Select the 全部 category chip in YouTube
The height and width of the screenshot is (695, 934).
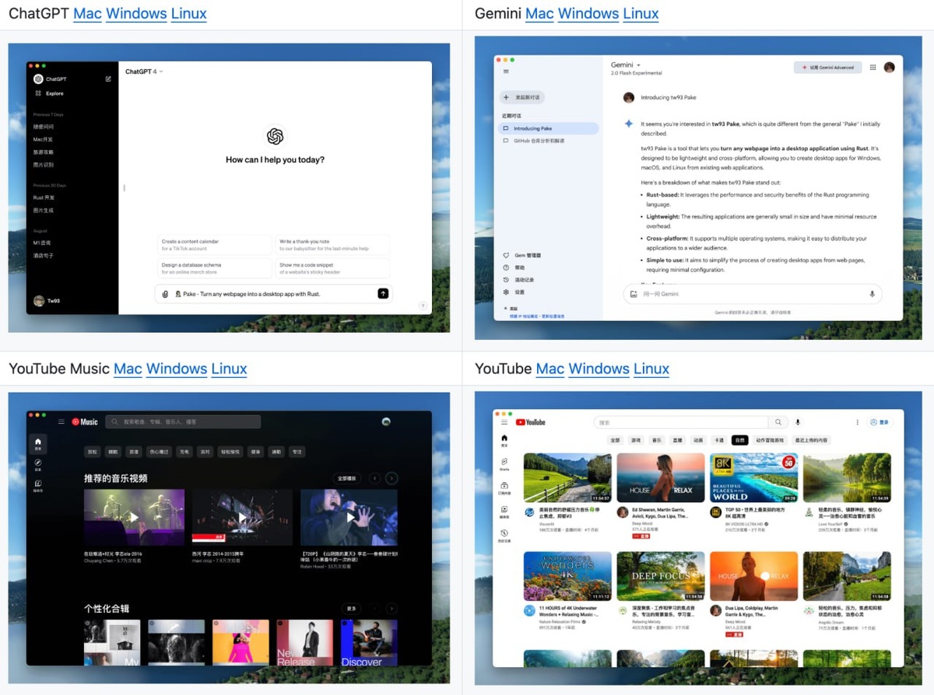[x=615, y=440]
